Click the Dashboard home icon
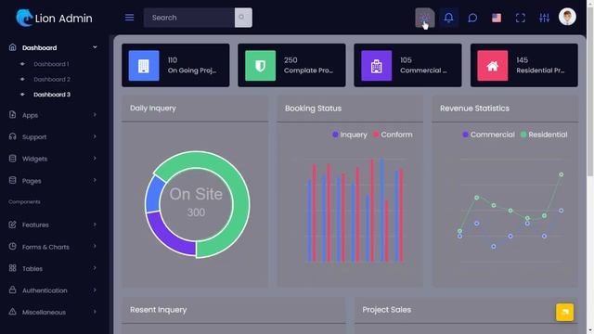The image size is (594, 334). [x=12, y=47]
